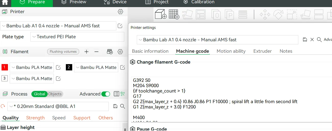Open the Support process tab
This screenshot has width=332, height=131.
coord(82,118)
